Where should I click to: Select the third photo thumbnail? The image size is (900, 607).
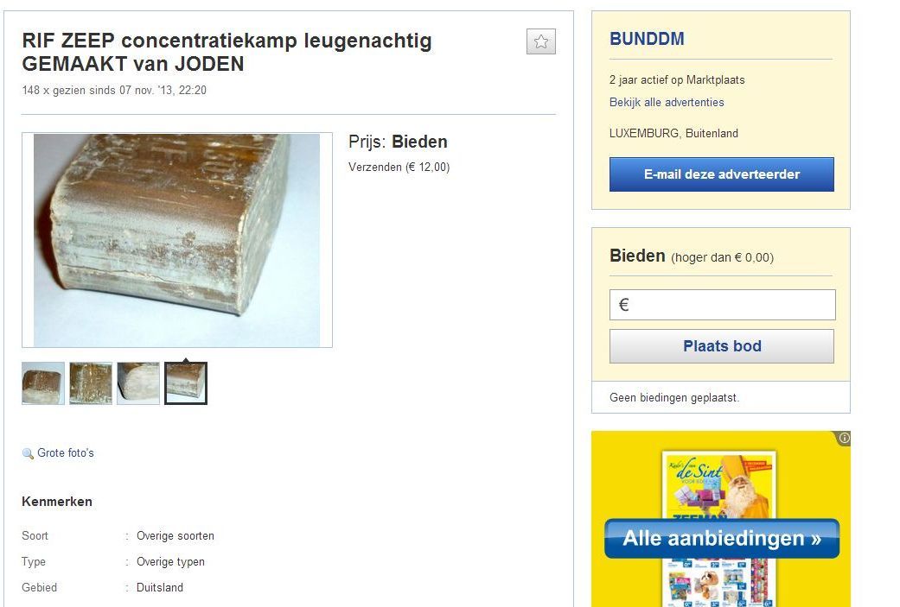click(x=138, y=383)
